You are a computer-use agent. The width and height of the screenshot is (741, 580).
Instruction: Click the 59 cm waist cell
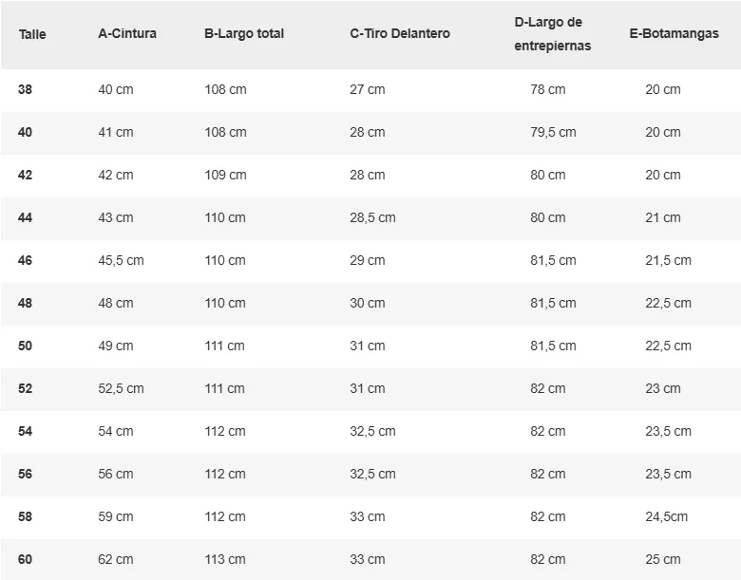[116, 516]
